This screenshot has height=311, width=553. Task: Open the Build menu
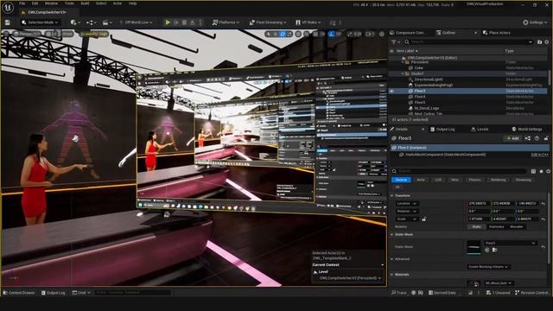click(85, 3)
